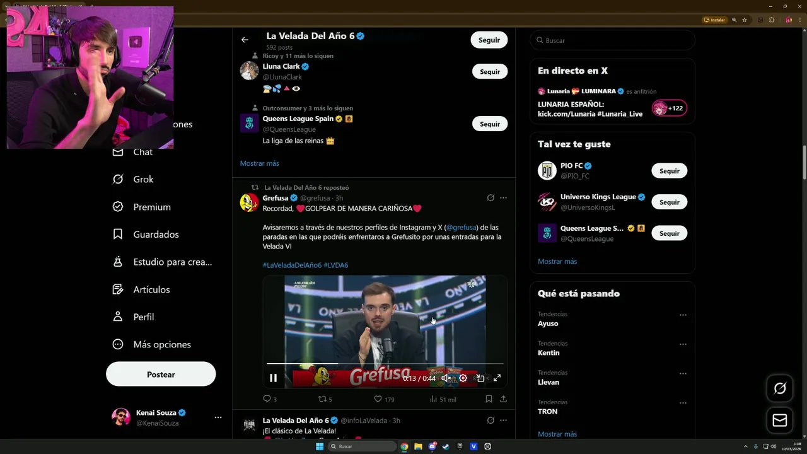
Task: Open browser profile avatar
Action: coord(789,20)
